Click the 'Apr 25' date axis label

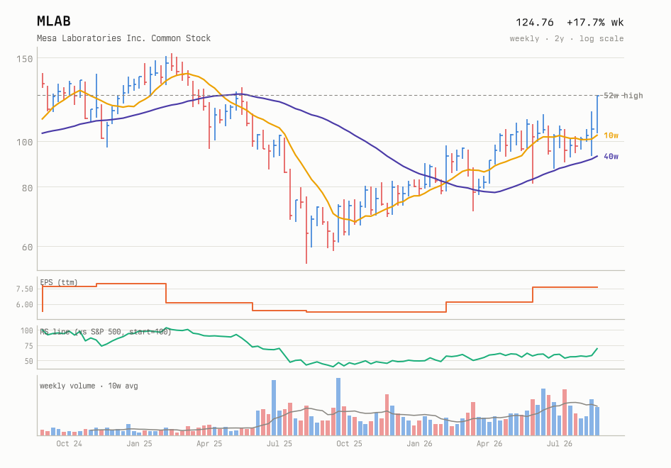(x=209, y=444)
